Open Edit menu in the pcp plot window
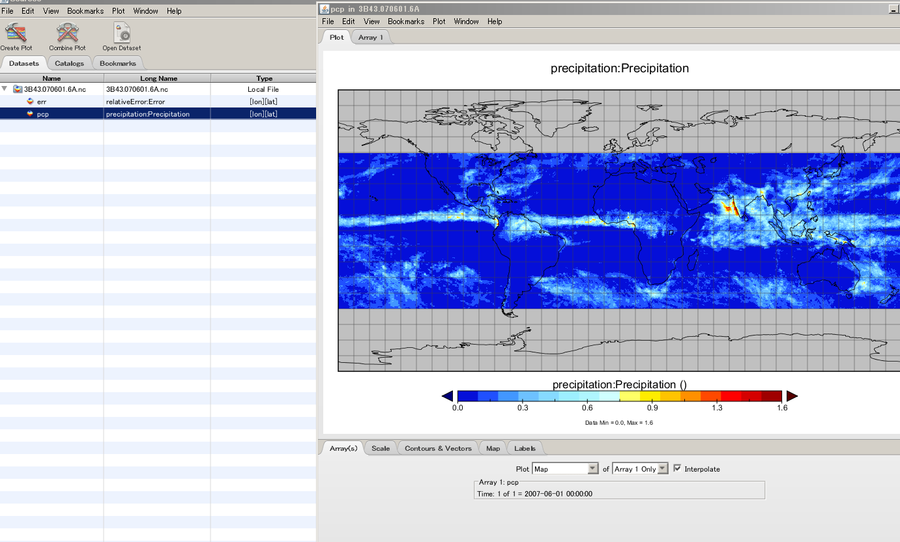Image resolution: width=900 pixels, height=542 pixels. pyautogui.click(x=349, y=21)
